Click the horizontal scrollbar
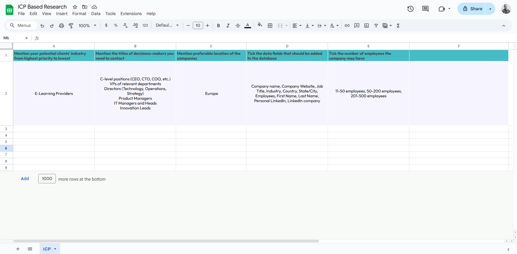Screen dimensions: 517x254 point(166,241)
